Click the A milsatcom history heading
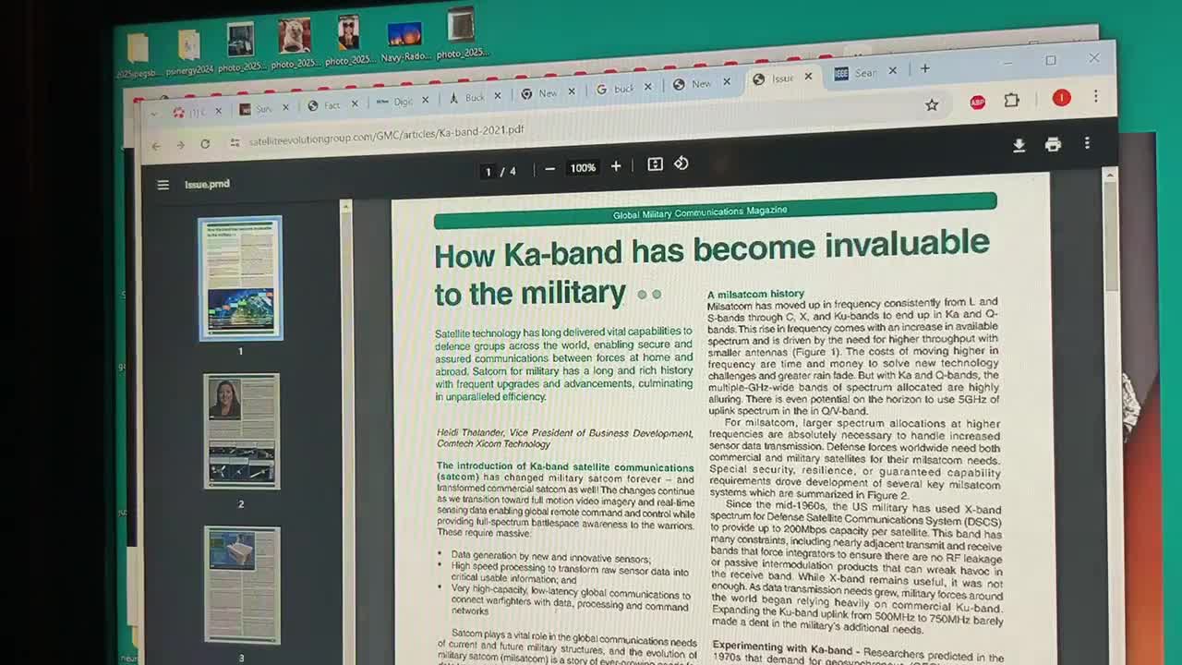The width and height of the screenshot is (1182, 665). point(755,294)
